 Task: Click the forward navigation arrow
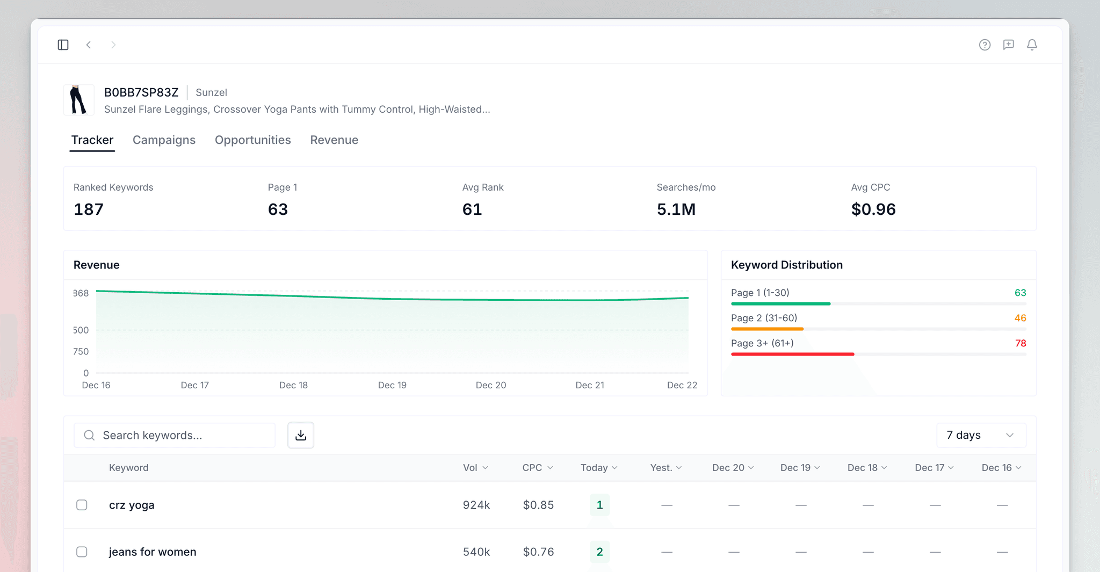click(113, 45)
